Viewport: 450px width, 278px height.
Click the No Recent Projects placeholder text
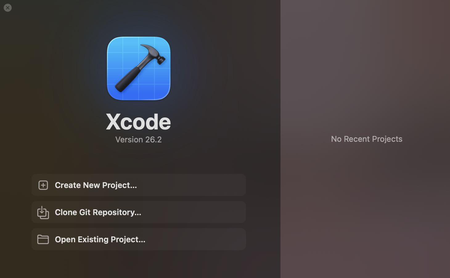coord(367,139)
